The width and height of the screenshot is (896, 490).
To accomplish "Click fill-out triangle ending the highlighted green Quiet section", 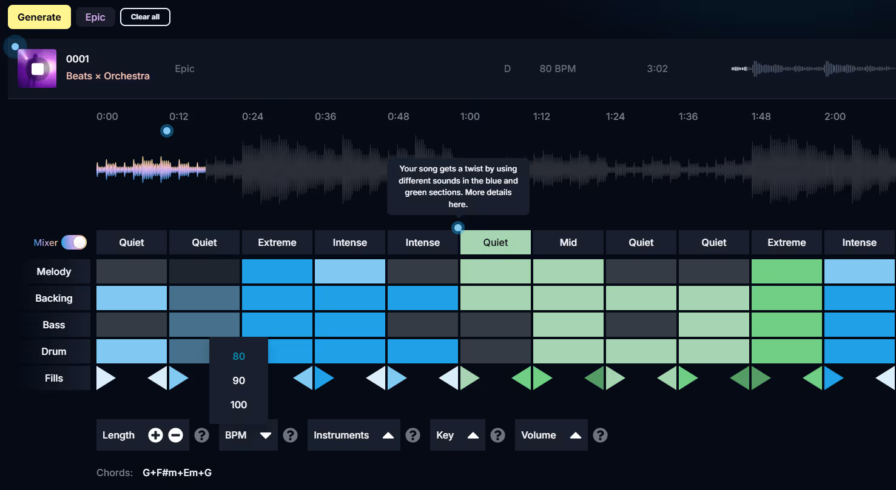I will pos(521,378).
